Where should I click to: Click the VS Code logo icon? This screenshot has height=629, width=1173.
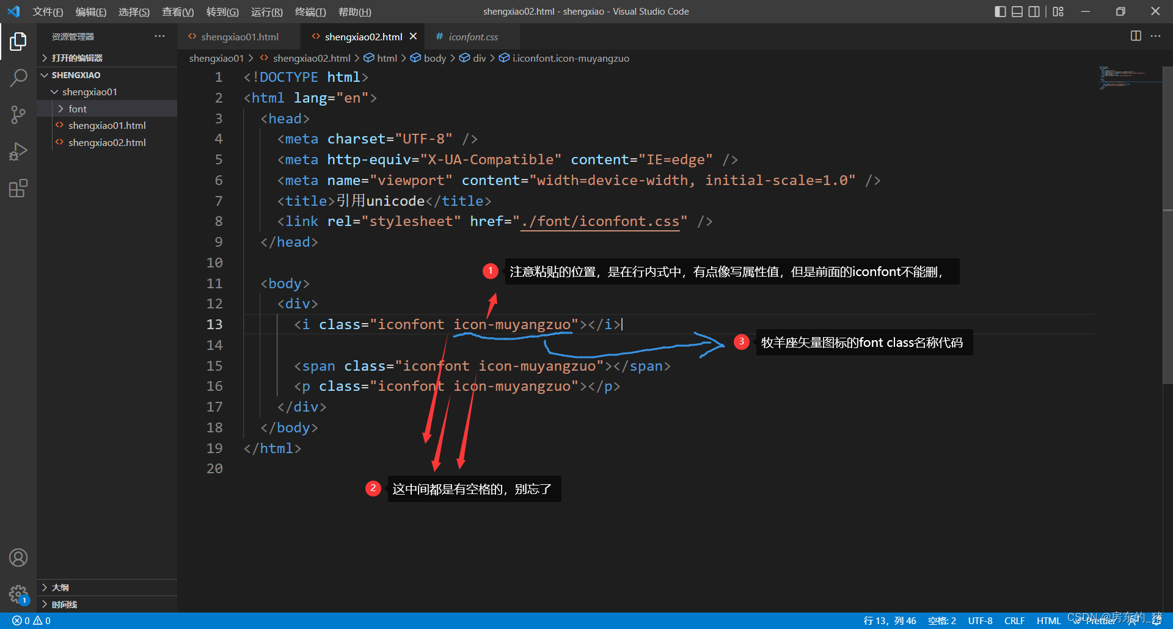coord(13,12)
